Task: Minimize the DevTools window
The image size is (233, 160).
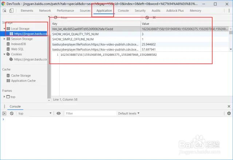Action: [204, 4]
